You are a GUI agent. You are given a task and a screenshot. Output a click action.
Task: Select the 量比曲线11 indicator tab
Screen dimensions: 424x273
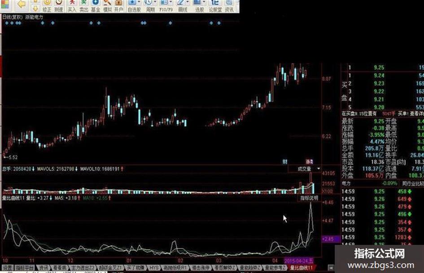pyautogui.click(x=302, y=268)
